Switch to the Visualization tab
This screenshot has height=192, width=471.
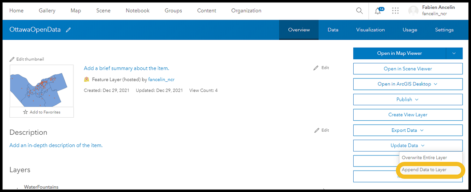(370, 30)
